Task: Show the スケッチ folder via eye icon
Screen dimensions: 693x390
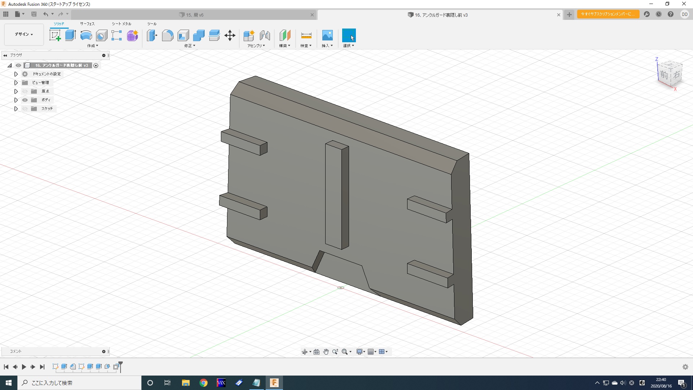Action: [25, 109]
